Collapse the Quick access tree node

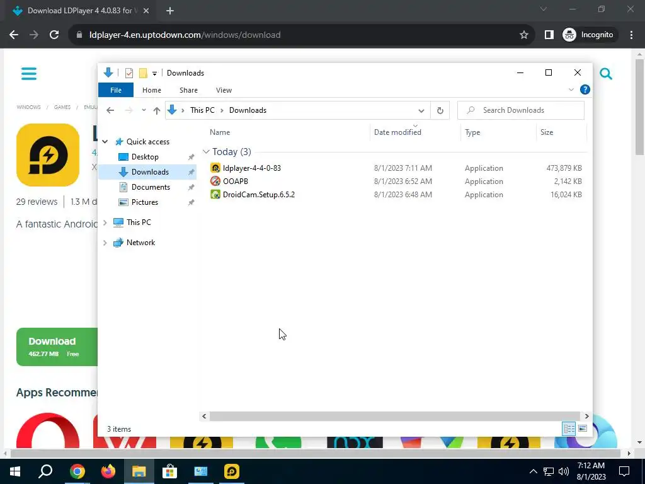[x=105, y=142]
